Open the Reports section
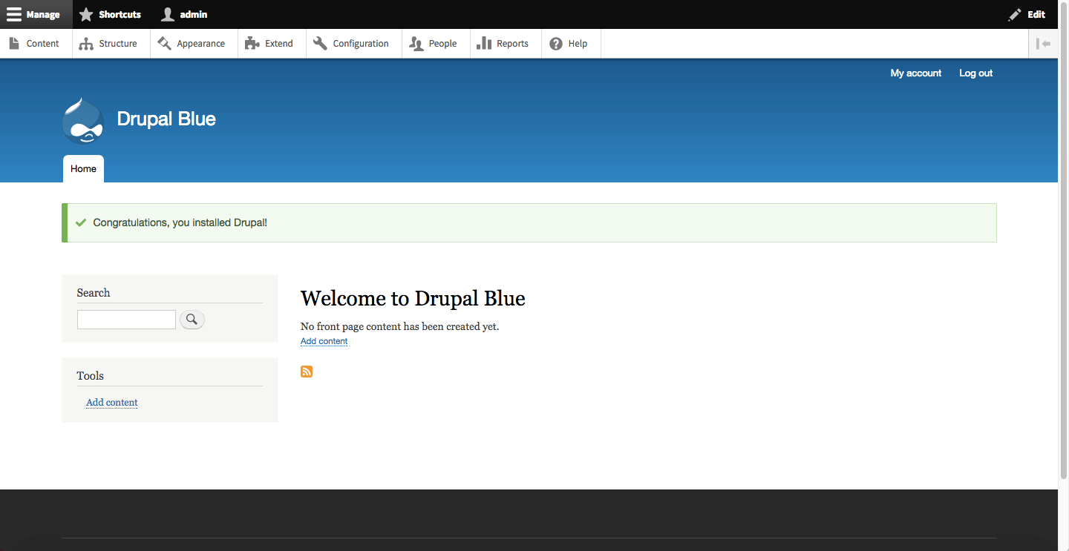The height and width of the screenshot is (551, 1069). click(x=503, y=44)
